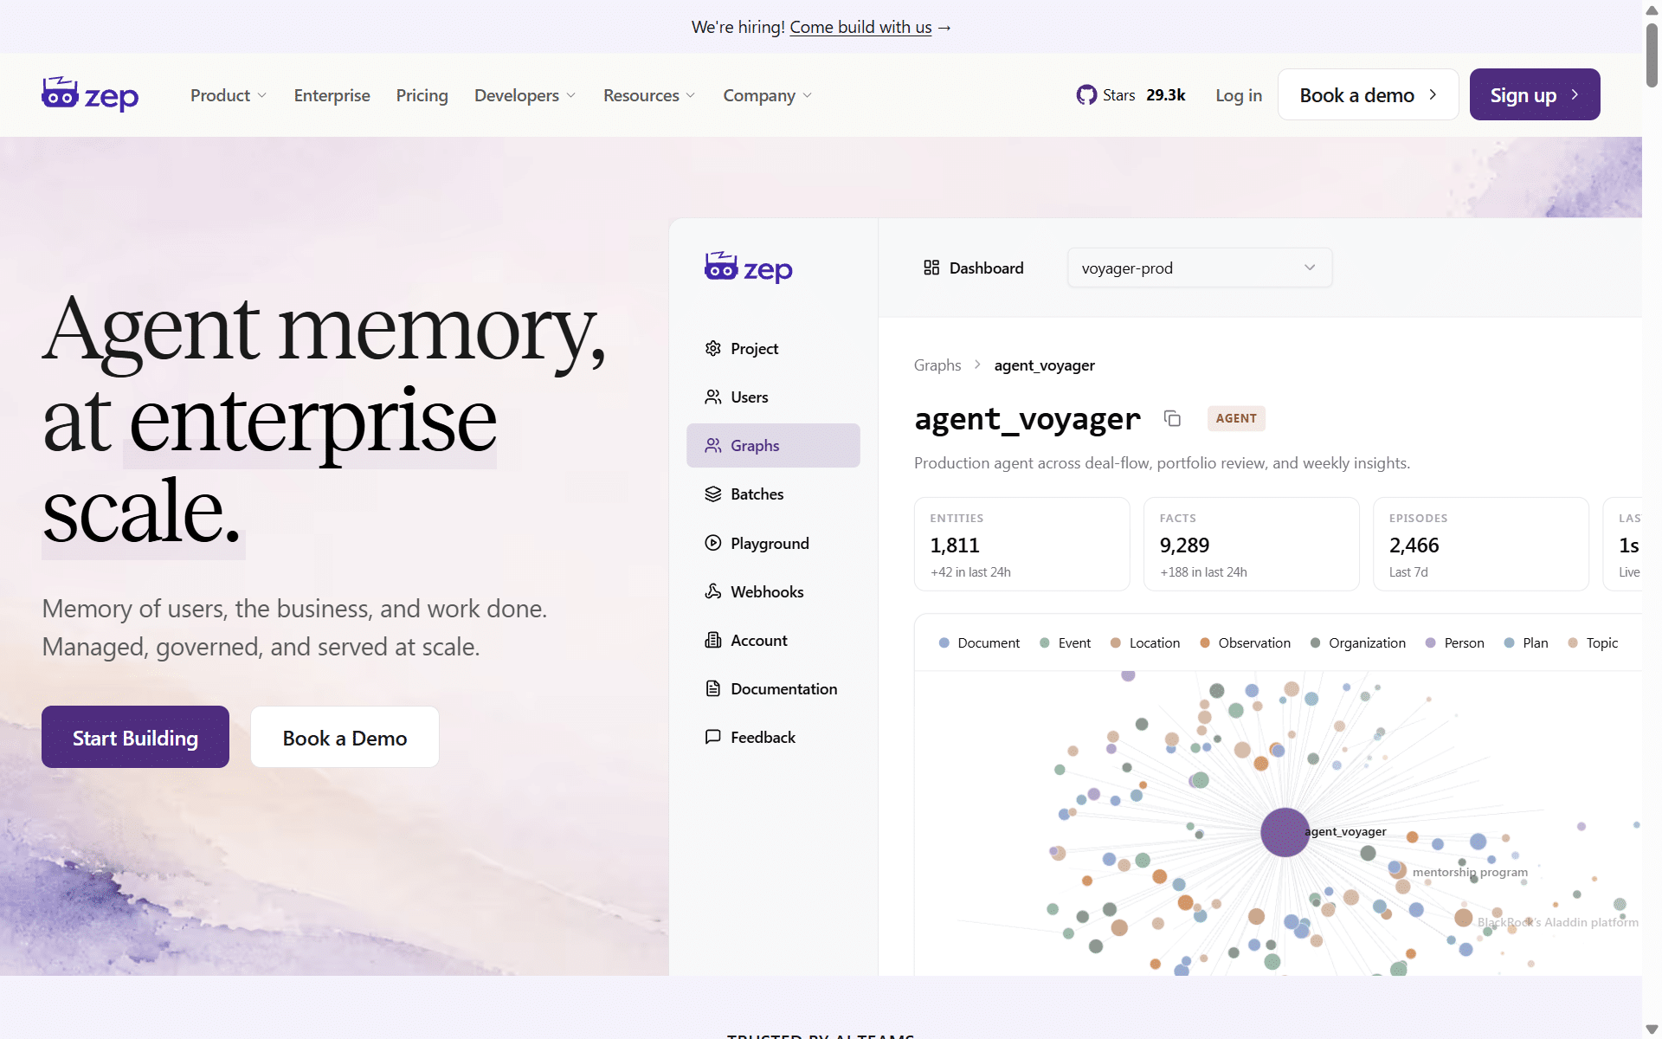Click the Come build with us link
1662x1039 pixels.
coord(860,27)
